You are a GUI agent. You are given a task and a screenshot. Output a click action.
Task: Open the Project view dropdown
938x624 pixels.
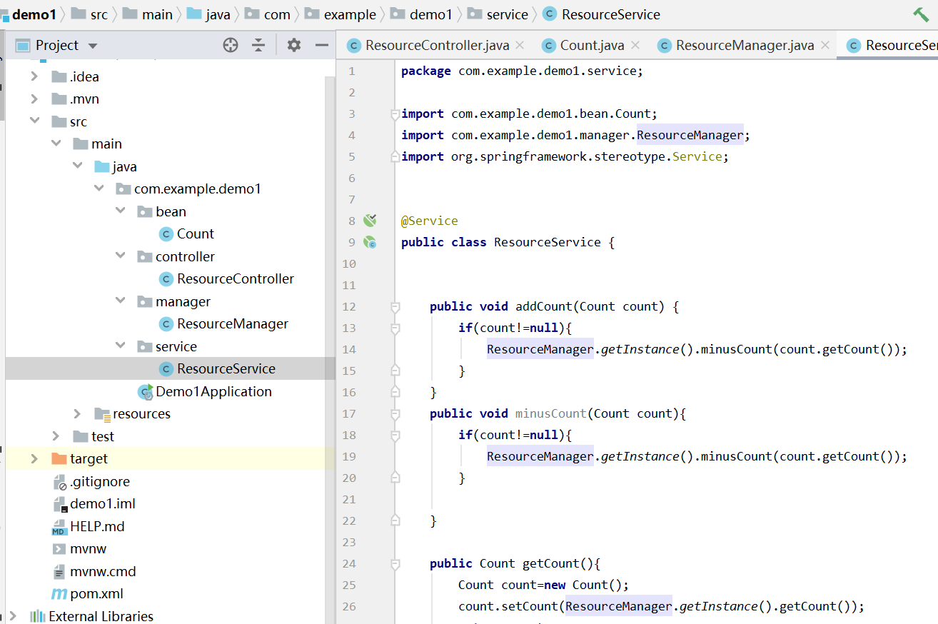click(x=93, y=46)
